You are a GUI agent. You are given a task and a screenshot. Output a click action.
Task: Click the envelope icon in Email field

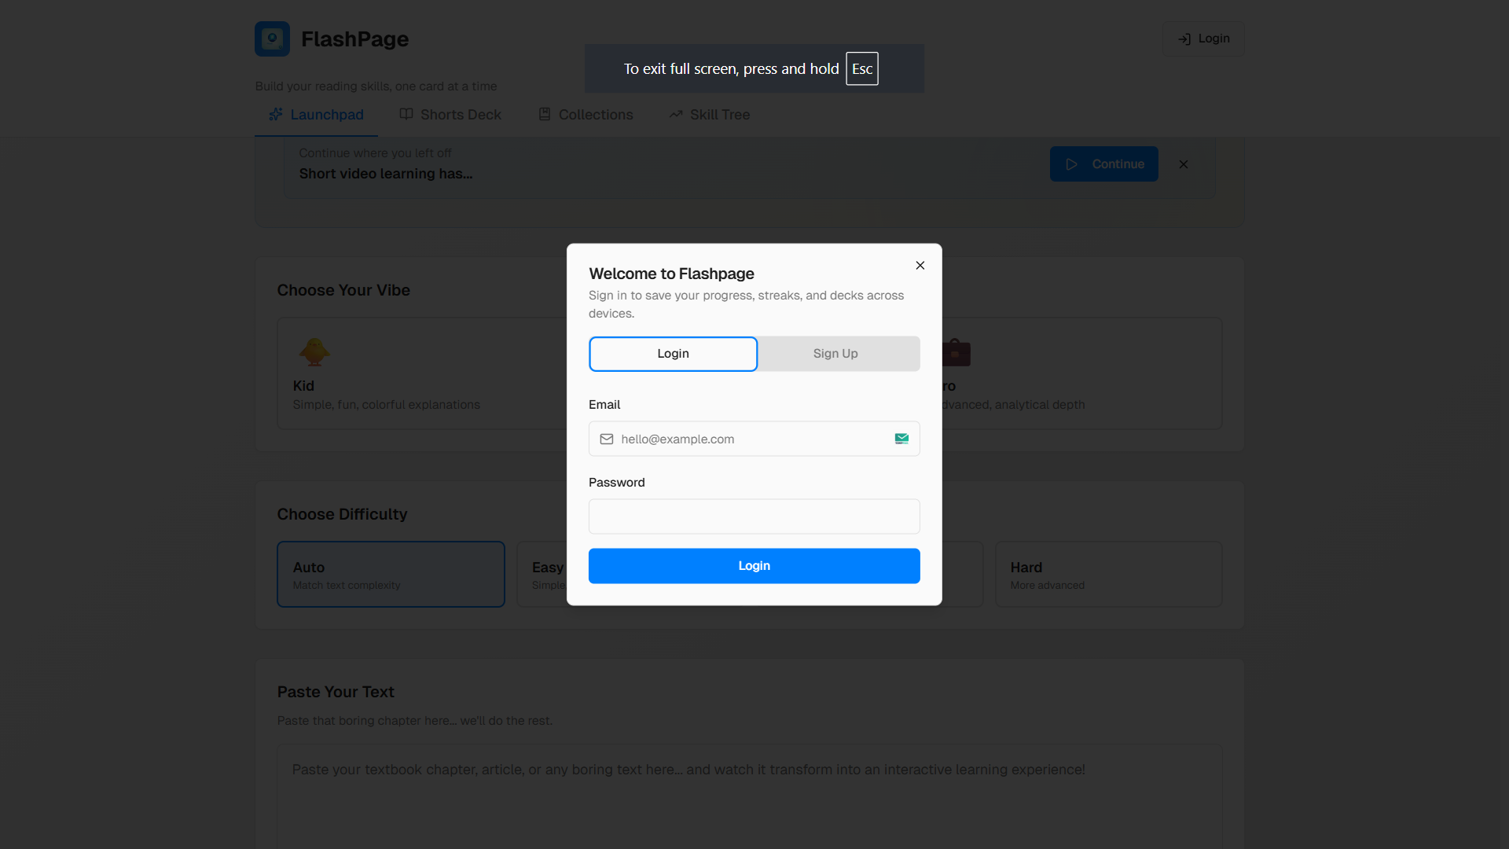point(607,439)
